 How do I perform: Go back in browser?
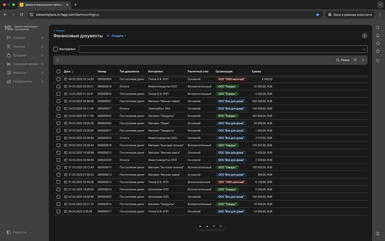[x=5, y=14]
